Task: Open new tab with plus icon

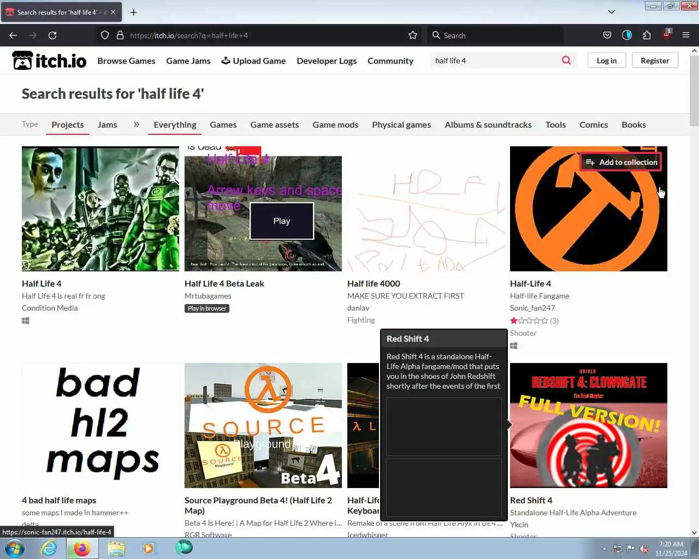Action: coord(134,12)
